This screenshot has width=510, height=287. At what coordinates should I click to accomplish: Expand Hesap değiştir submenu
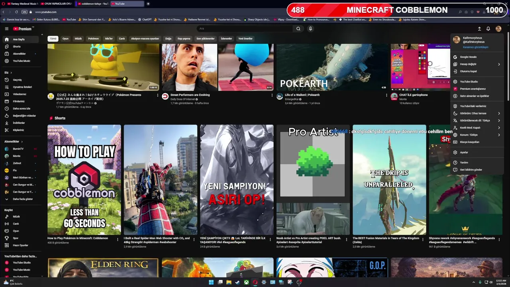[477, 64]
